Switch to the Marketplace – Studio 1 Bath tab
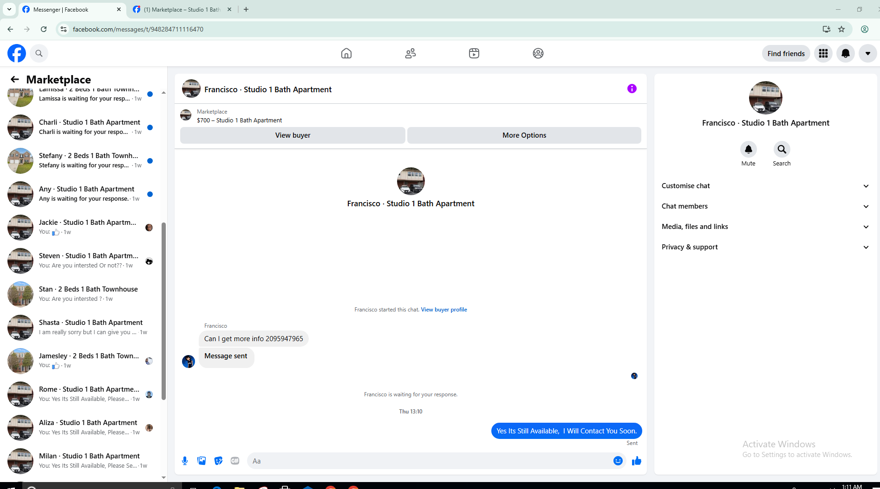This screenshot has width=880, height=489. click(183, 9)
